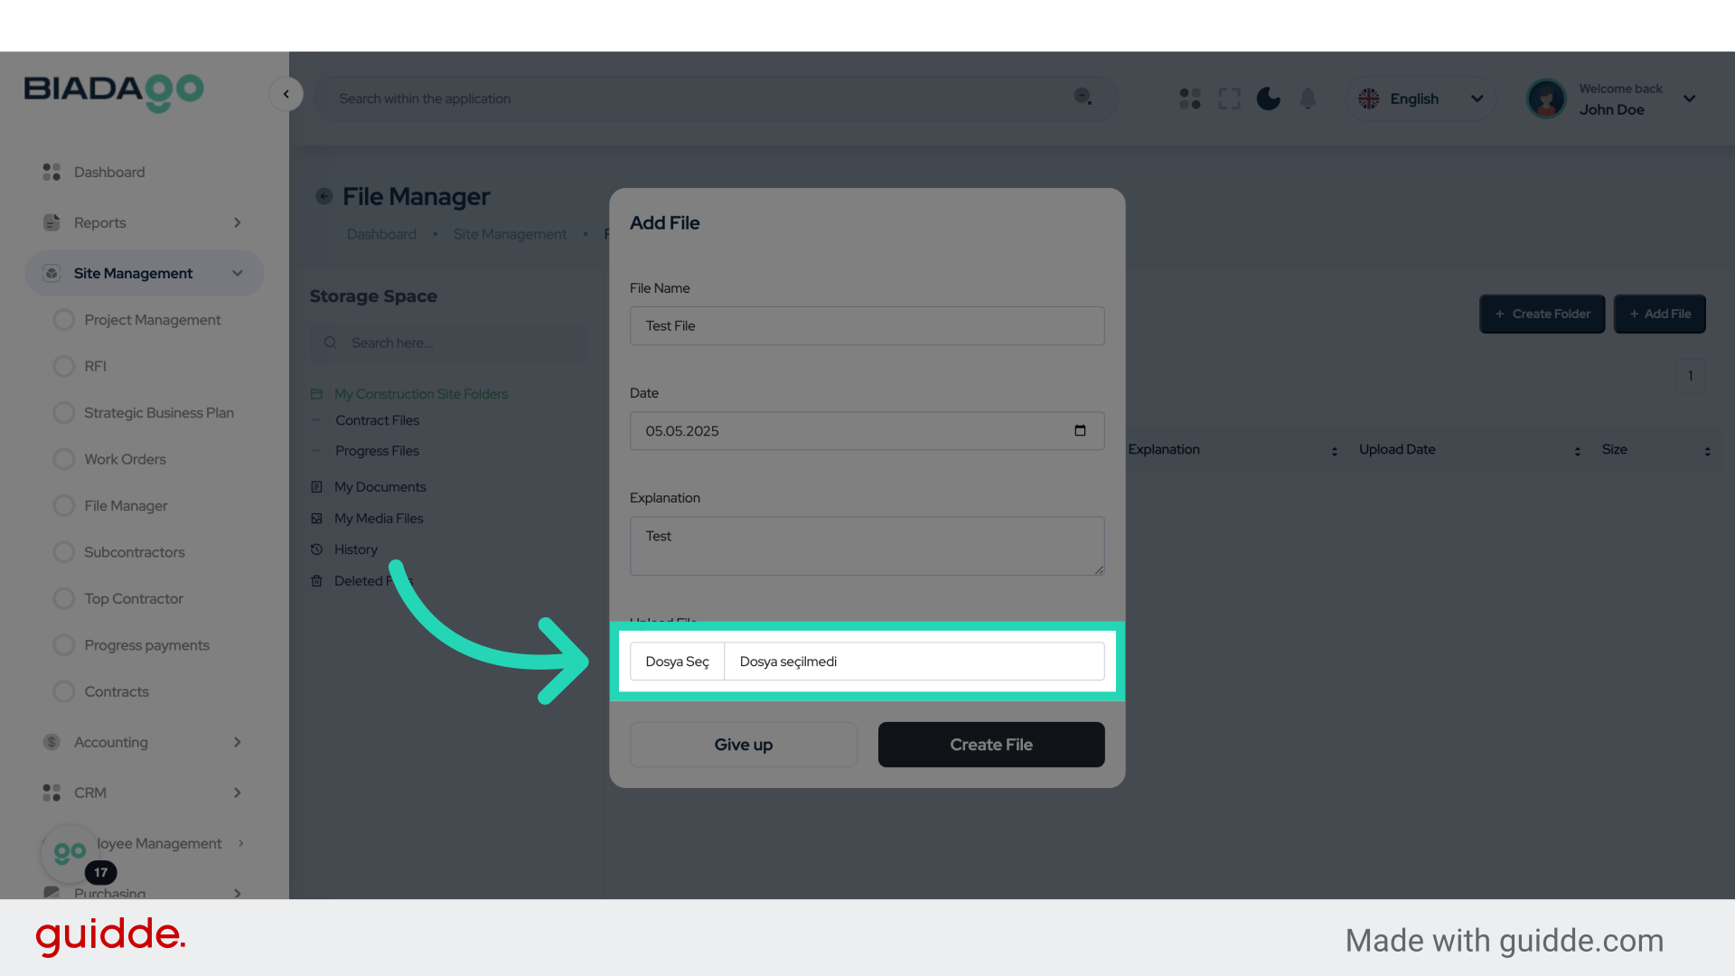The image size is (1735, 976).
Task: Select Contracts radio circle in sidebar
Action: point(63,691)
